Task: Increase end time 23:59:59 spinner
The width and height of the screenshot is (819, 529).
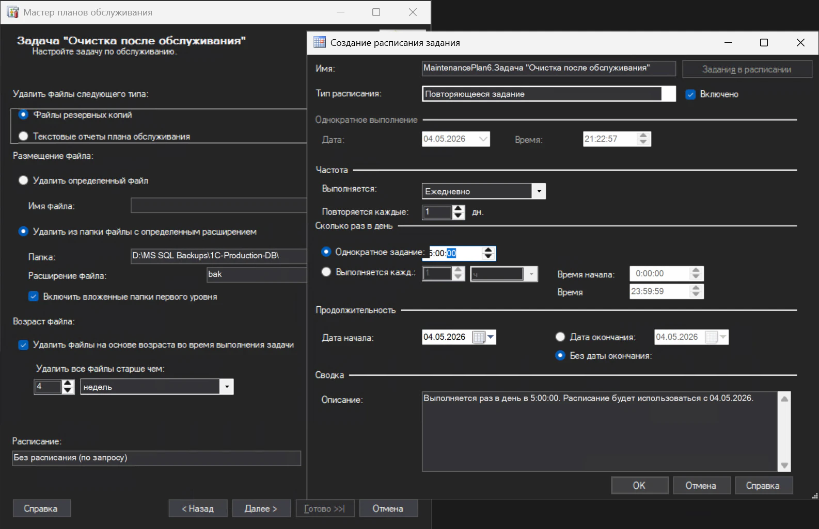Action: (696, 288)
